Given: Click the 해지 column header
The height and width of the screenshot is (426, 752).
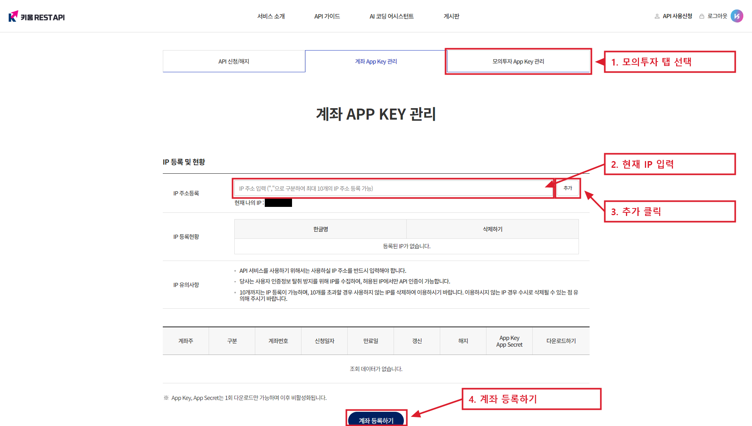Looking at the screenshot, I should 463,341.
